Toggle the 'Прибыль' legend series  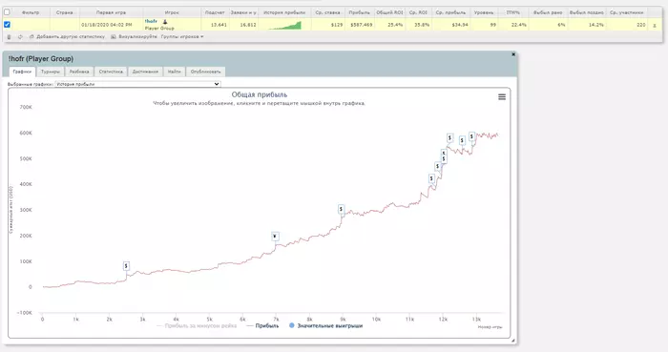(262, 326)
